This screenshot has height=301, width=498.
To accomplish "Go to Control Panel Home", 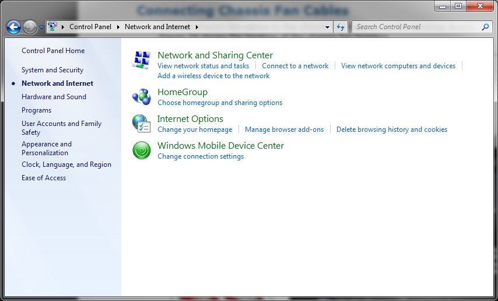I will (53, 51).
